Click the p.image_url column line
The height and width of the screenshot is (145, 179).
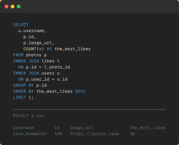39,43
